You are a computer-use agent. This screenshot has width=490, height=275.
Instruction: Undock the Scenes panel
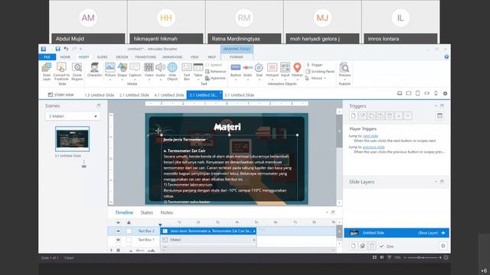tap(99, 106)
